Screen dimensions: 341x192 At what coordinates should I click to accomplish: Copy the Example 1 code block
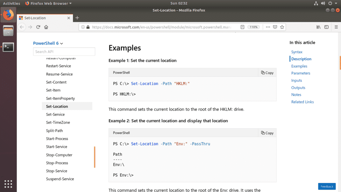coord(267,73)
